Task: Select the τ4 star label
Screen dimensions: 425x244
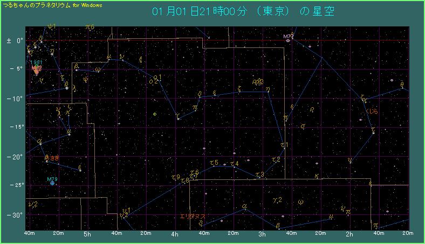Action: [x=234, y=164]
